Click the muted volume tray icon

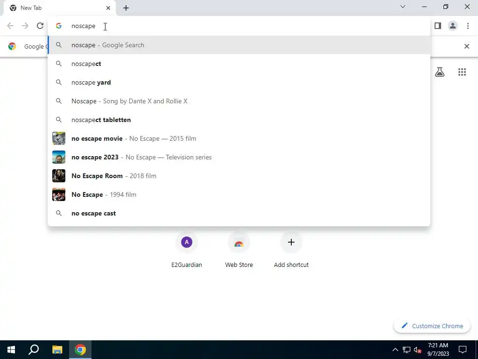pos(418,350)
